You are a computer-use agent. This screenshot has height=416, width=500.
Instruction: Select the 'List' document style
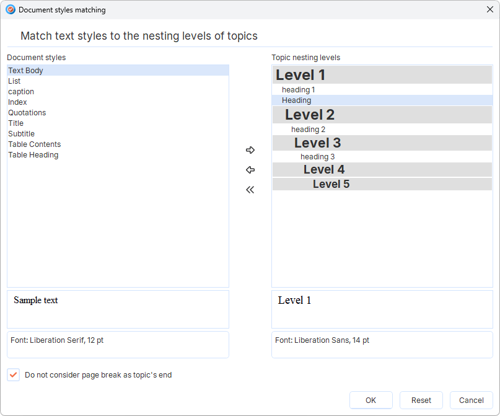tap(14, 81)
